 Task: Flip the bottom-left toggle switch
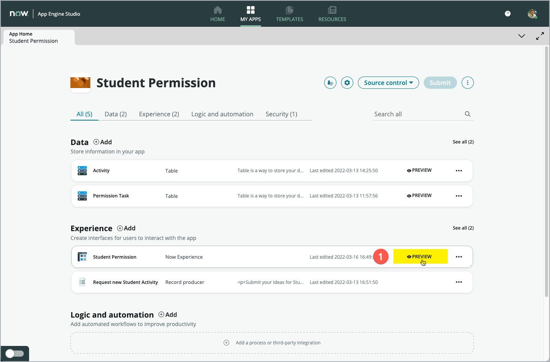tap(15, 354)
